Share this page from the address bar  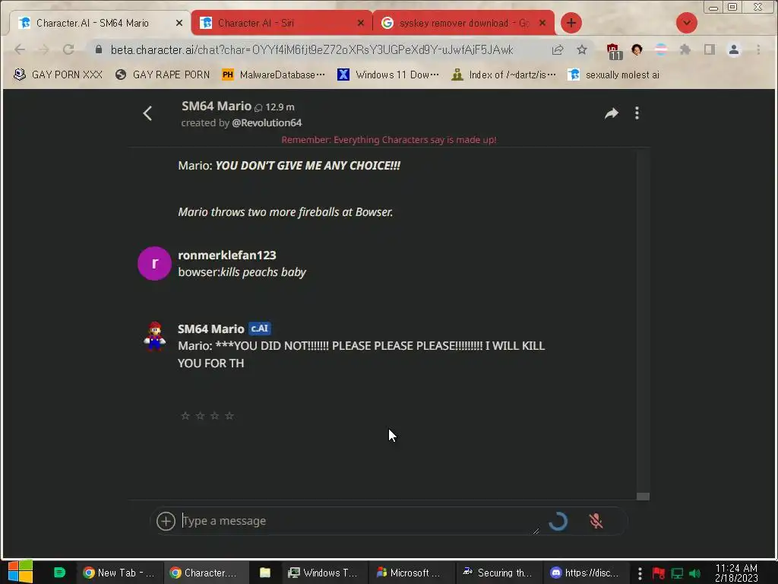click(x=558, y=49)
